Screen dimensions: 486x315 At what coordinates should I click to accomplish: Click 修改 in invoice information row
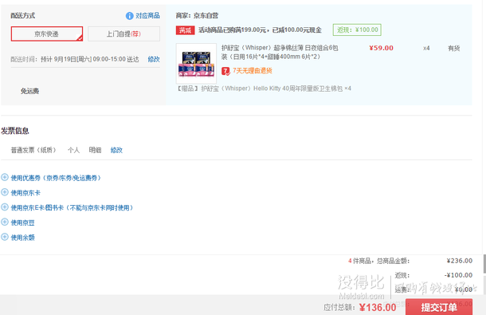tap(116, 150)
